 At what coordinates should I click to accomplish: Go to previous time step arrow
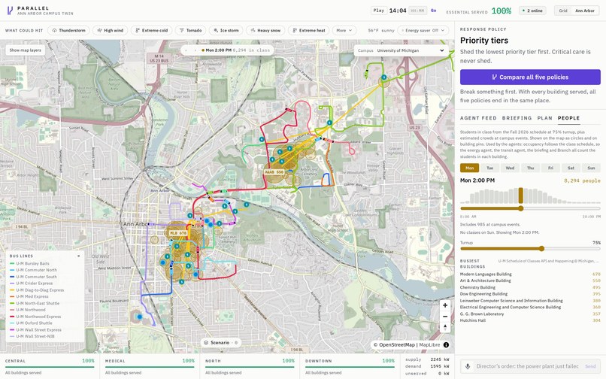pos(186,50)
